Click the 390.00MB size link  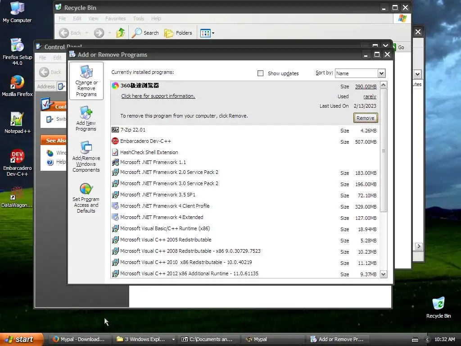(366, 86)
